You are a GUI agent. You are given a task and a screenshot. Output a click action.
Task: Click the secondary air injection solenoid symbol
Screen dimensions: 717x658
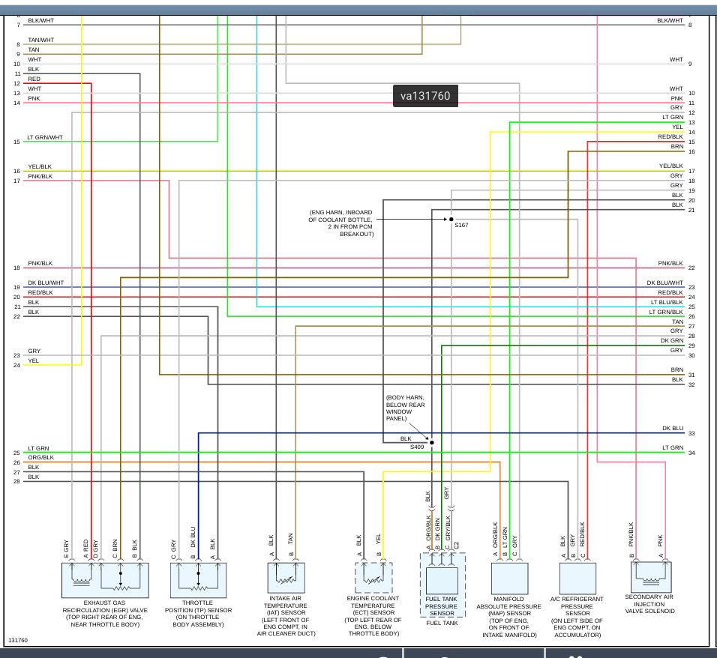coord(651,576)
